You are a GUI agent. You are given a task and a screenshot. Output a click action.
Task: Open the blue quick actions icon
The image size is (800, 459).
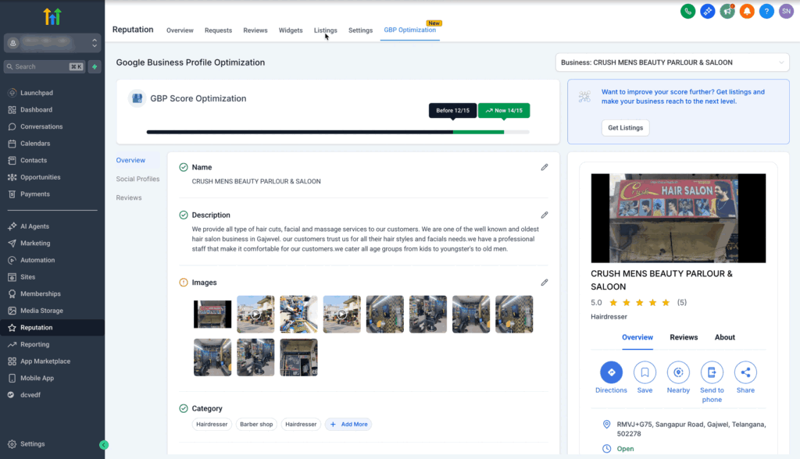point(707,11)
